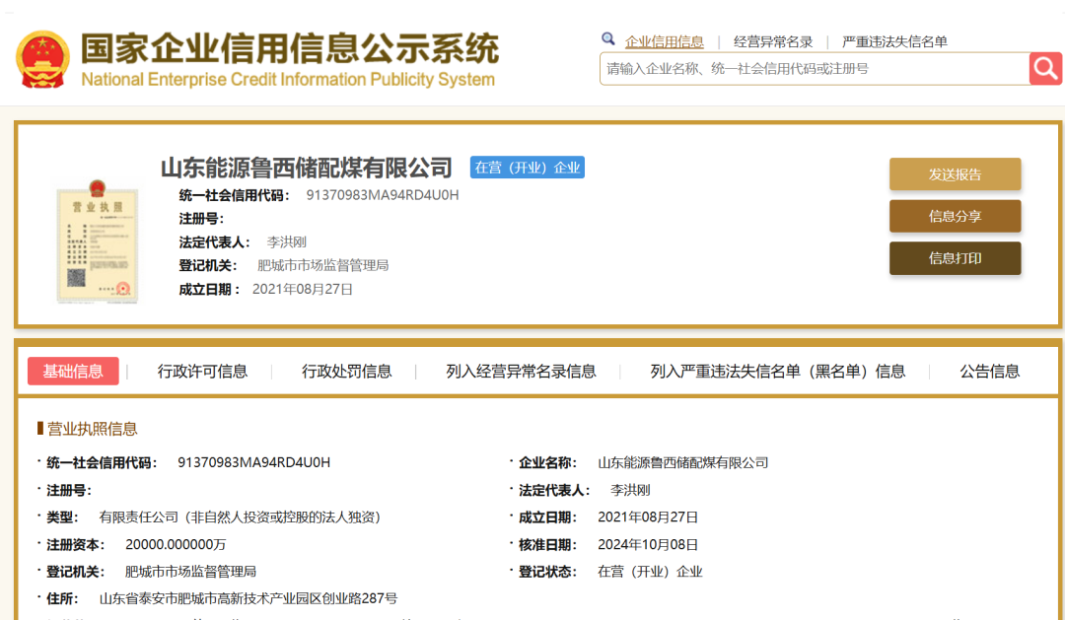
Task: Open the 列入经营异常名录信息 tab
Action: pyautogui.click(x=521, y=372)
